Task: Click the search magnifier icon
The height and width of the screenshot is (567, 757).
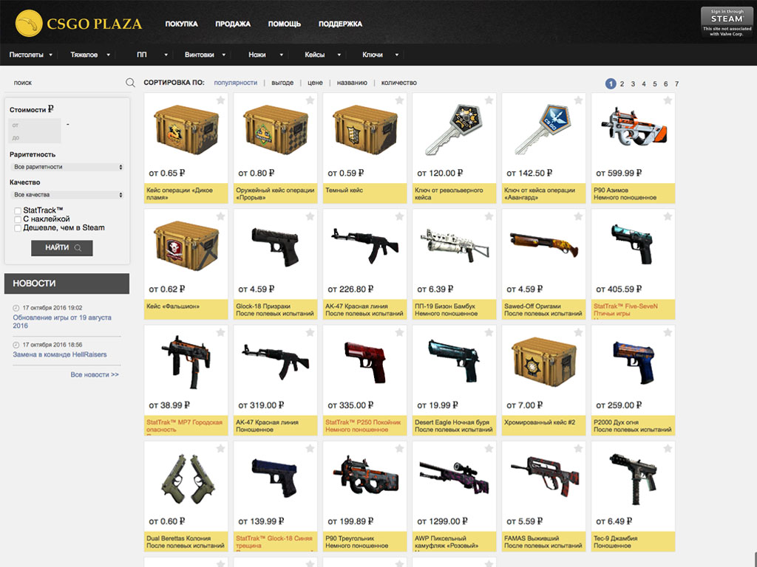Action: 130,83
